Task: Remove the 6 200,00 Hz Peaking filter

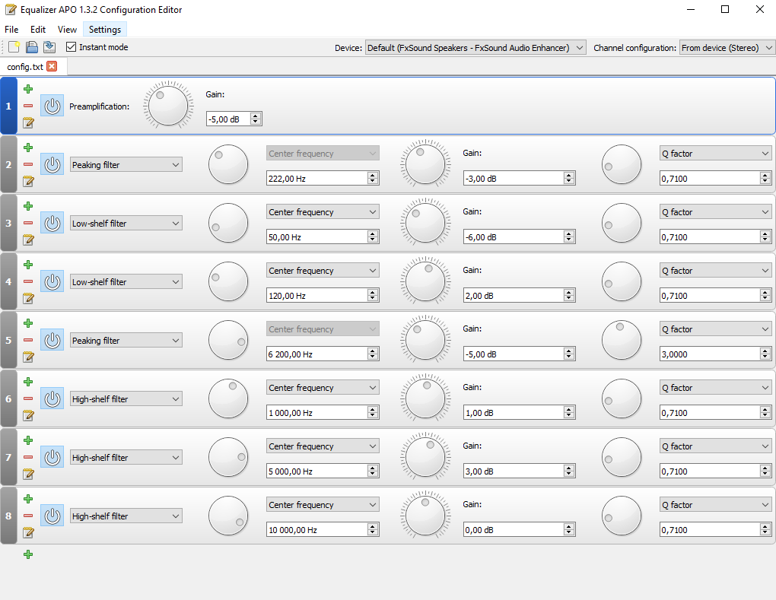Action: [x=28, y=340]
